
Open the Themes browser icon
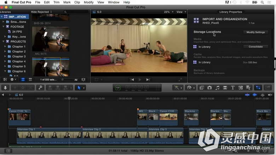[248, 88]
